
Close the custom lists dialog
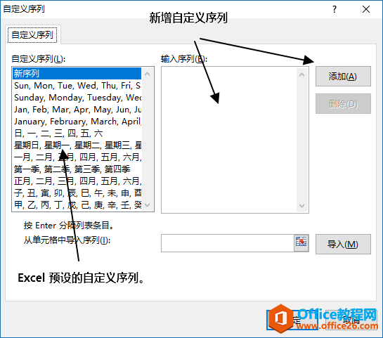(366, 10)
